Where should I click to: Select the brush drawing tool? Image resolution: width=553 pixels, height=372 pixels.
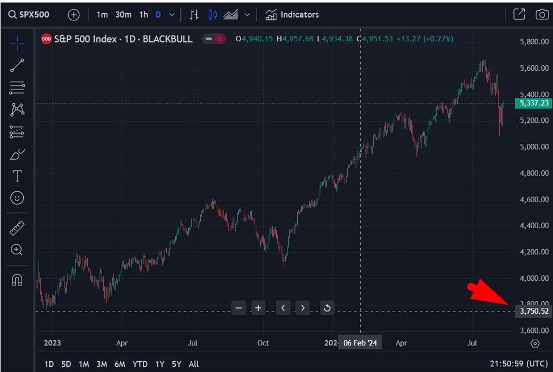(x=17, y=153)
